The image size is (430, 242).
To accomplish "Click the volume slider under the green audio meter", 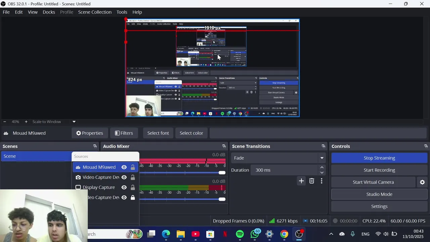I will tap(182, 199).
